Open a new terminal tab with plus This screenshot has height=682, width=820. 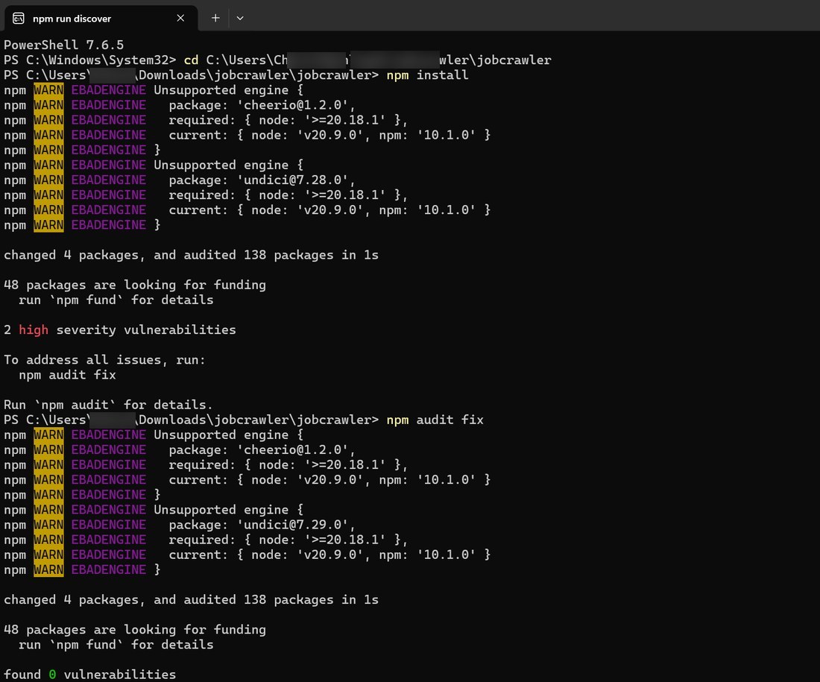click(215, 19)
